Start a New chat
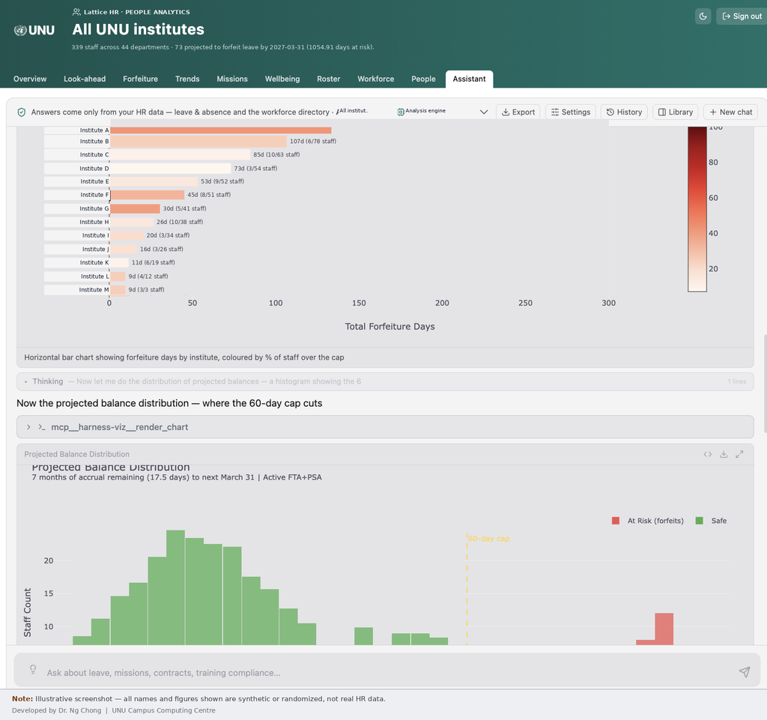 click(730, 112)
